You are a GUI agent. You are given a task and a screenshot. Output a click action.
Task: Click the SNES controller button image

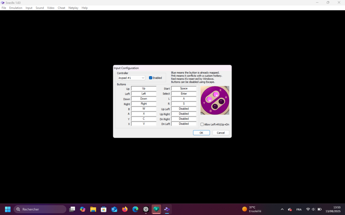point(215,100)
